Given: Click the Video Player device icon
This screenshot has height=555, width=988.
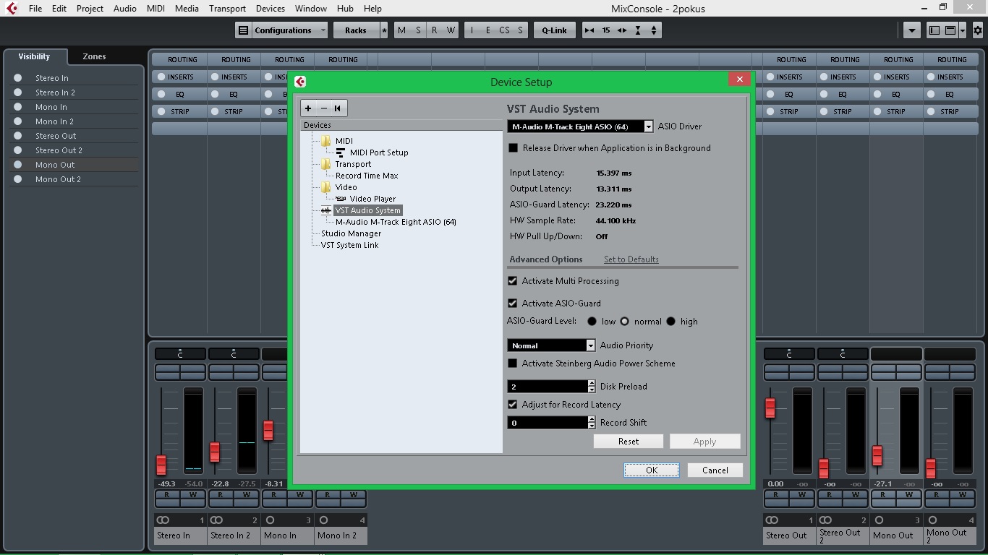Looking at the screenshot, I should 341,199.
